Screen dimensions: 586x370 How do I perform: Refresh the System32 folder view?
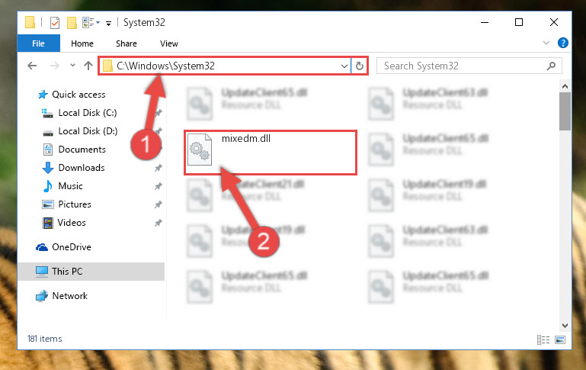pos(360,66)
